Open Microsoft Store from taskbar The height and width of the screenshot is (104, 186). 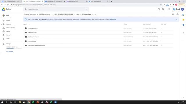point(24,102)
